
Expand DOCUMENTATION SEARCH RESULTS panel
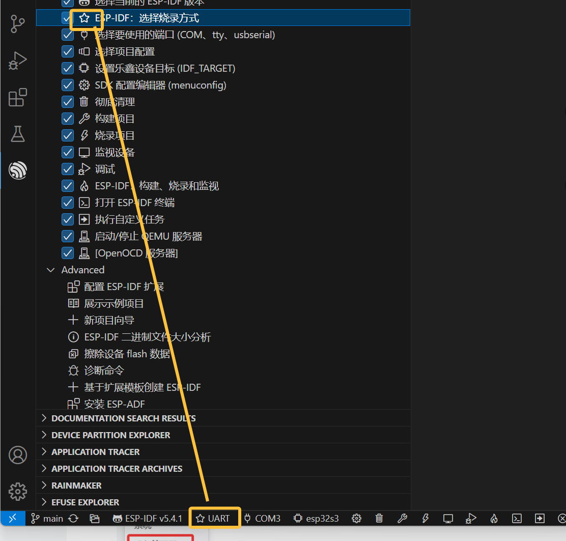click(223, 418)
